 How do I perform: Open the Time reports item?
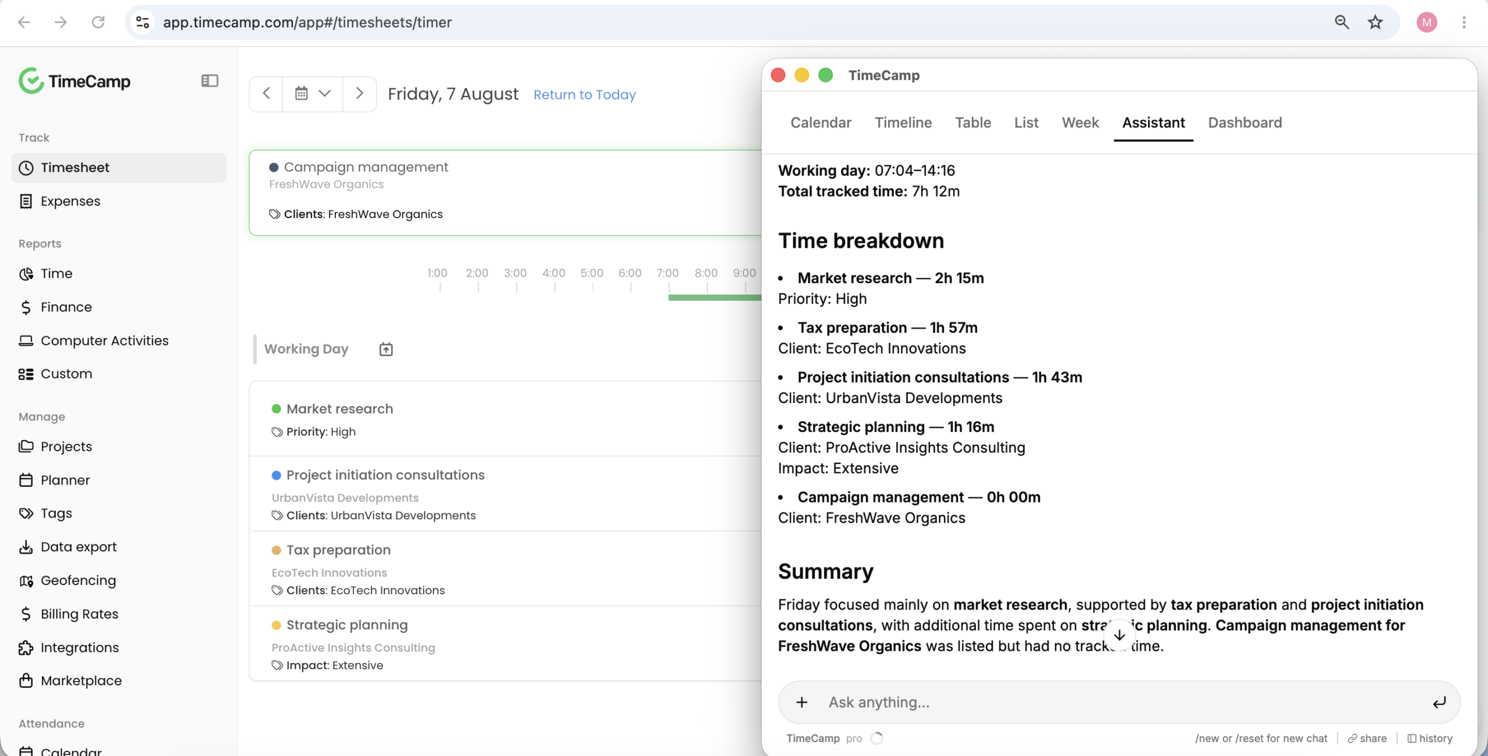coord(119,273)
